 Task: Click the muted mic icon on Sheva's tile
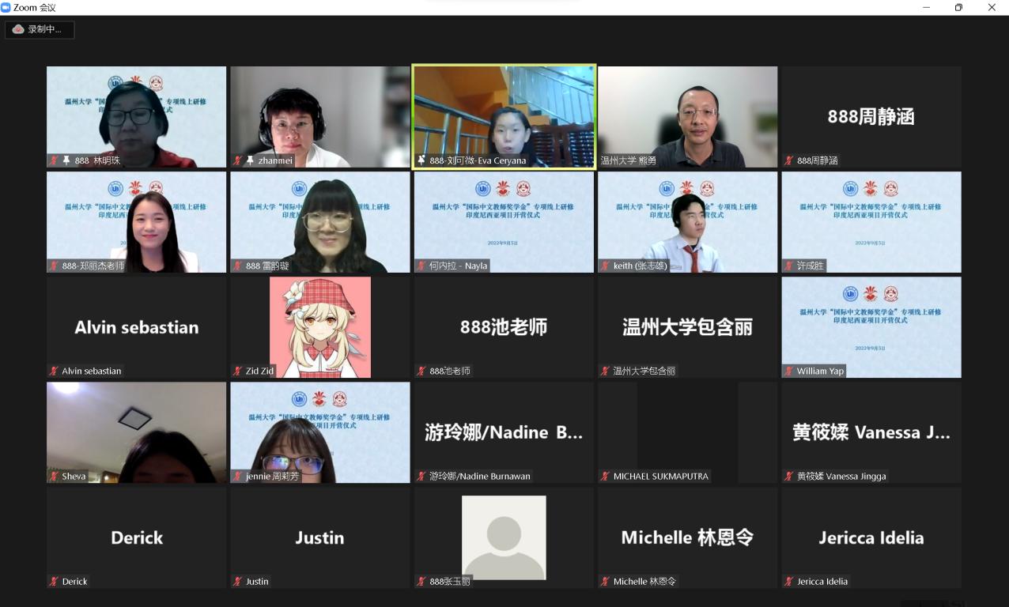54,477
